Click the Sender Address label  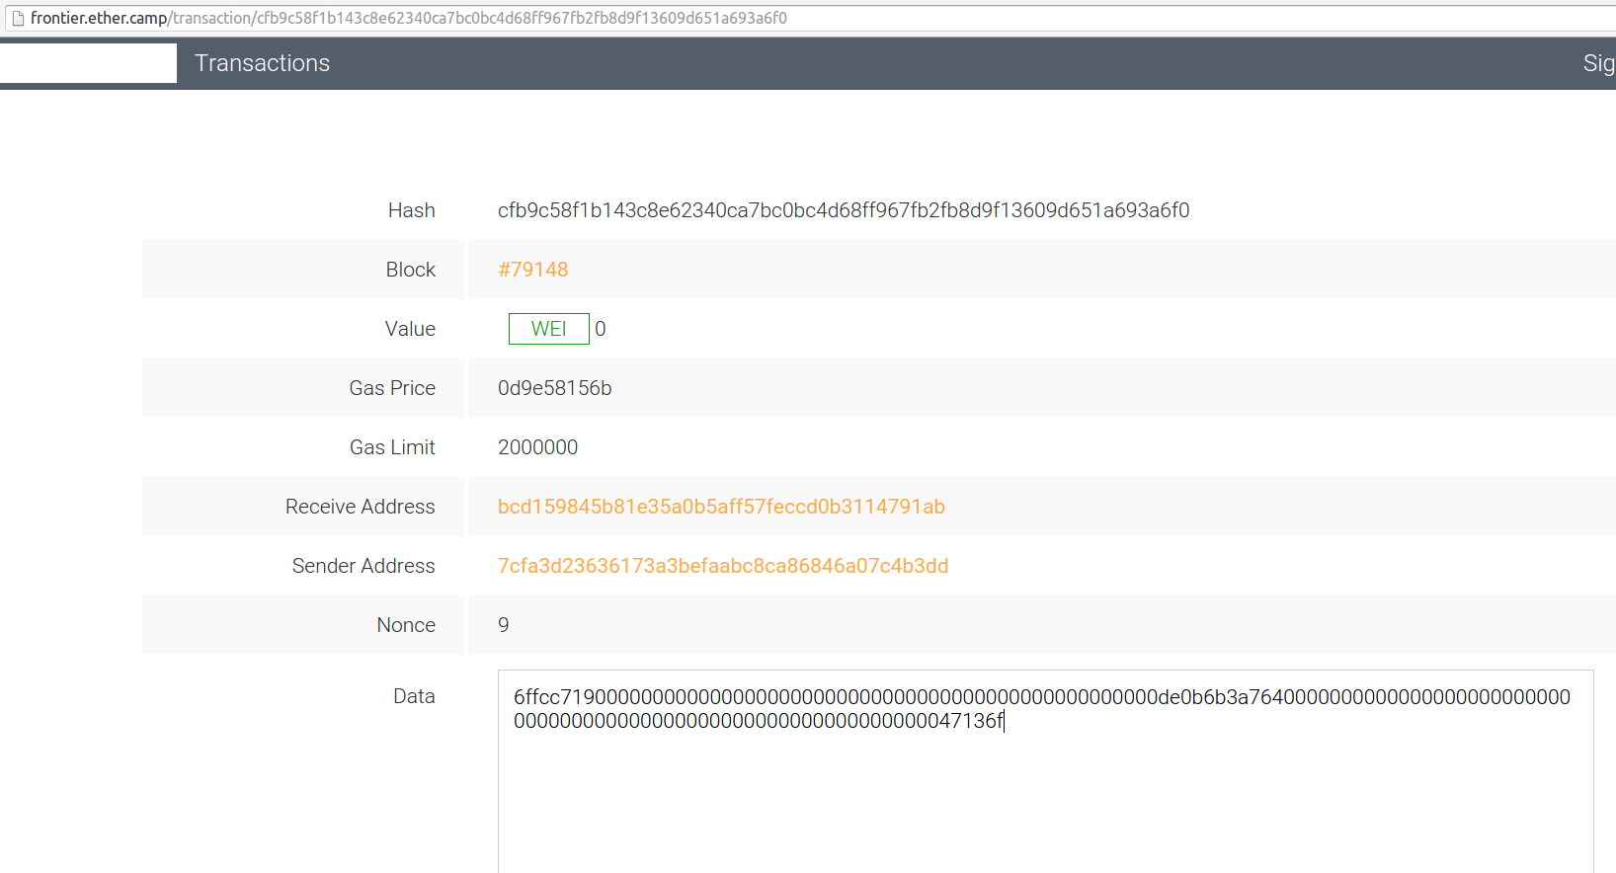click(x=363, y=566)
